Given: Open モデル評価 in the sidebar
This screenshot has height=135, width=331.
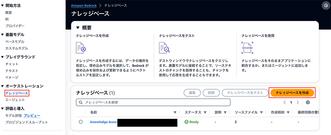Looking at the screenshot, I should [x=14, y=115].
